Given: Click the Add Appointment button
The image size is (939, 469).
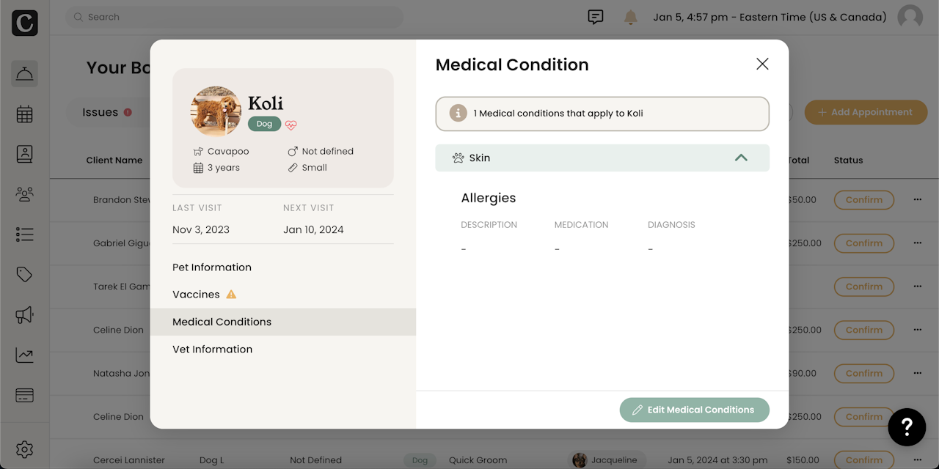Looking at the screenshot, I should click(866, 112).
